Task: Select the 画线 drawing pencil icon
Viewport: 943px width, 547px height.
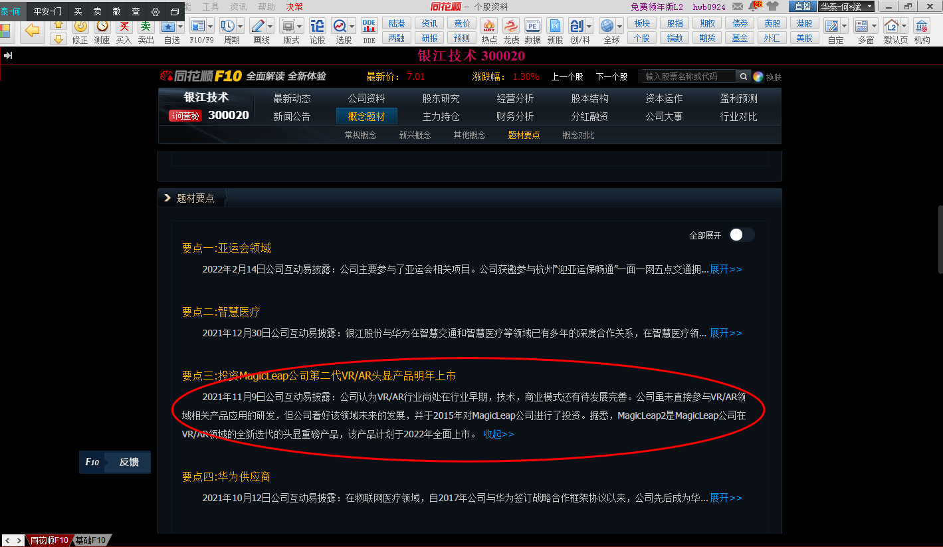Action: [x=257, y=27]
